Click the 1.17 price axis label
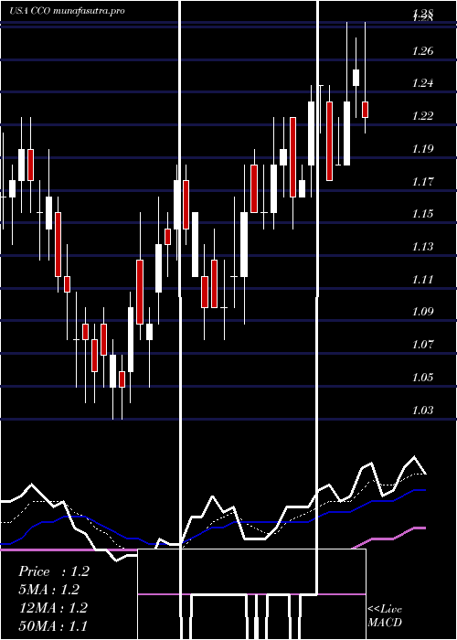Viewport: 457px width, 640px height. pos(422,181)
